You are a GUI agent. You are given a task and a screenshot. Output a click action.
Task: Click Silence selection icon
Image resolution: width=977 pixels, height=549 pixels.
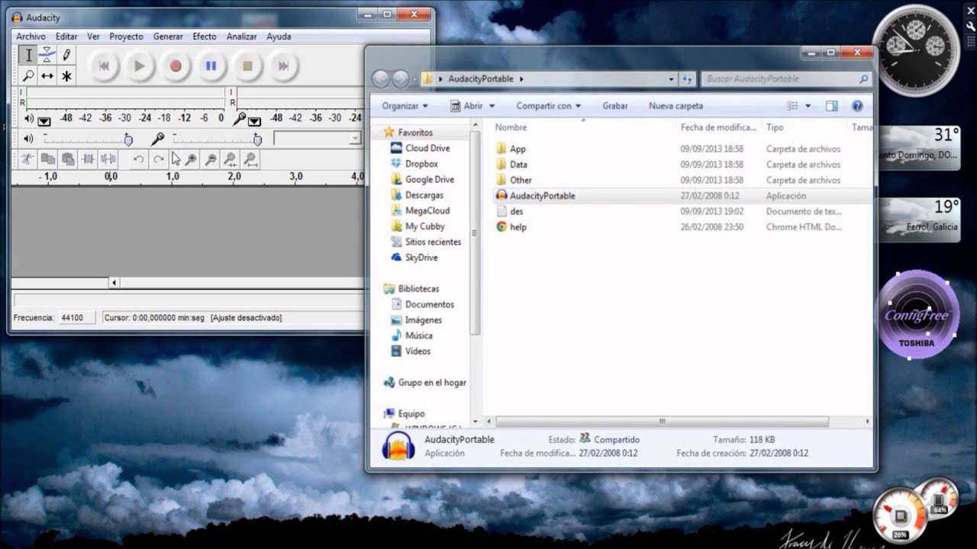[x=108, y=159]
